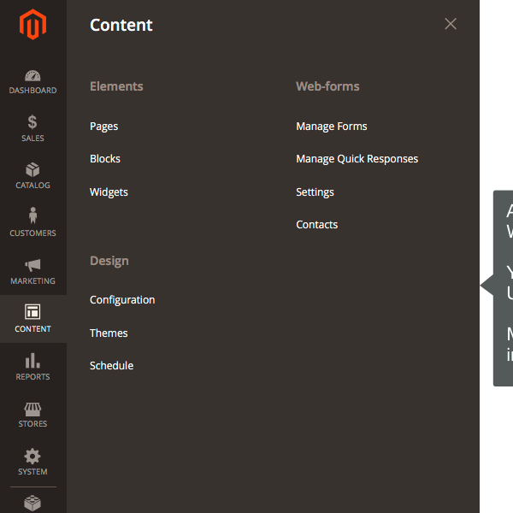Open Contacts under Web-forms
The image size is (513, 513).
(316, 224)
